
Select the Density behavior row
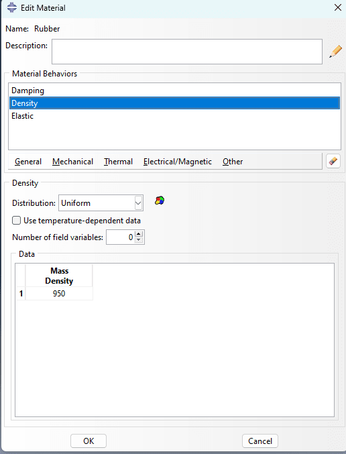click(174, 103)
